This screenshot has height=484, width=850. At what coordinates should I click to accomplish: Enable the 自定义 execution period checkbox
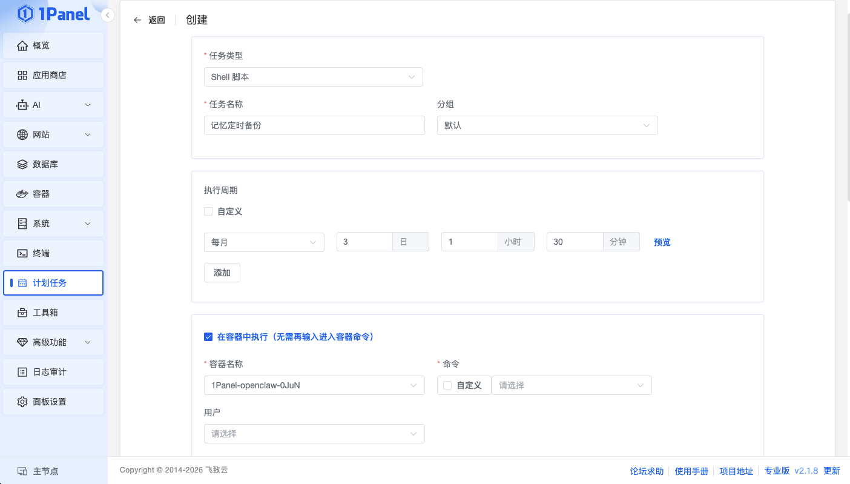pyautogui.click(x=208, y=211)
